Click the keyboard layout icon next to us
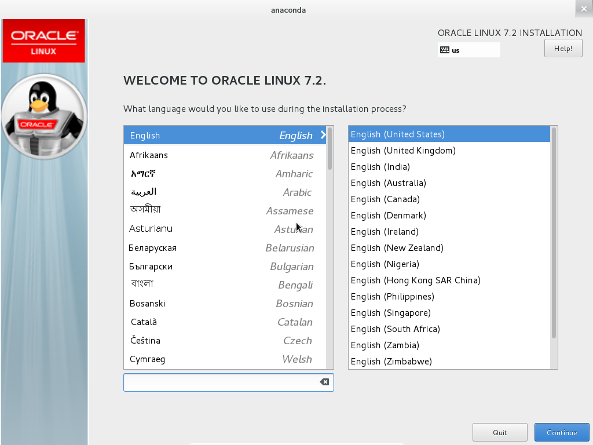593x445 pixels. pos(445,50)
